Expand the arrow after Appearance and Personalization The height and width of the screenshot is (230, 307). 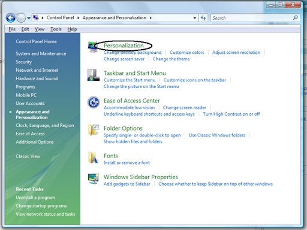151,18
